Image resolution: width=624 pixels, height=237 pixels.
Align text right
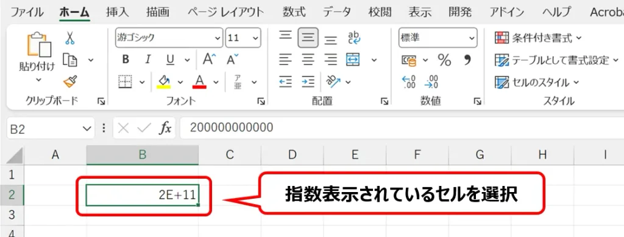(330, 60)
